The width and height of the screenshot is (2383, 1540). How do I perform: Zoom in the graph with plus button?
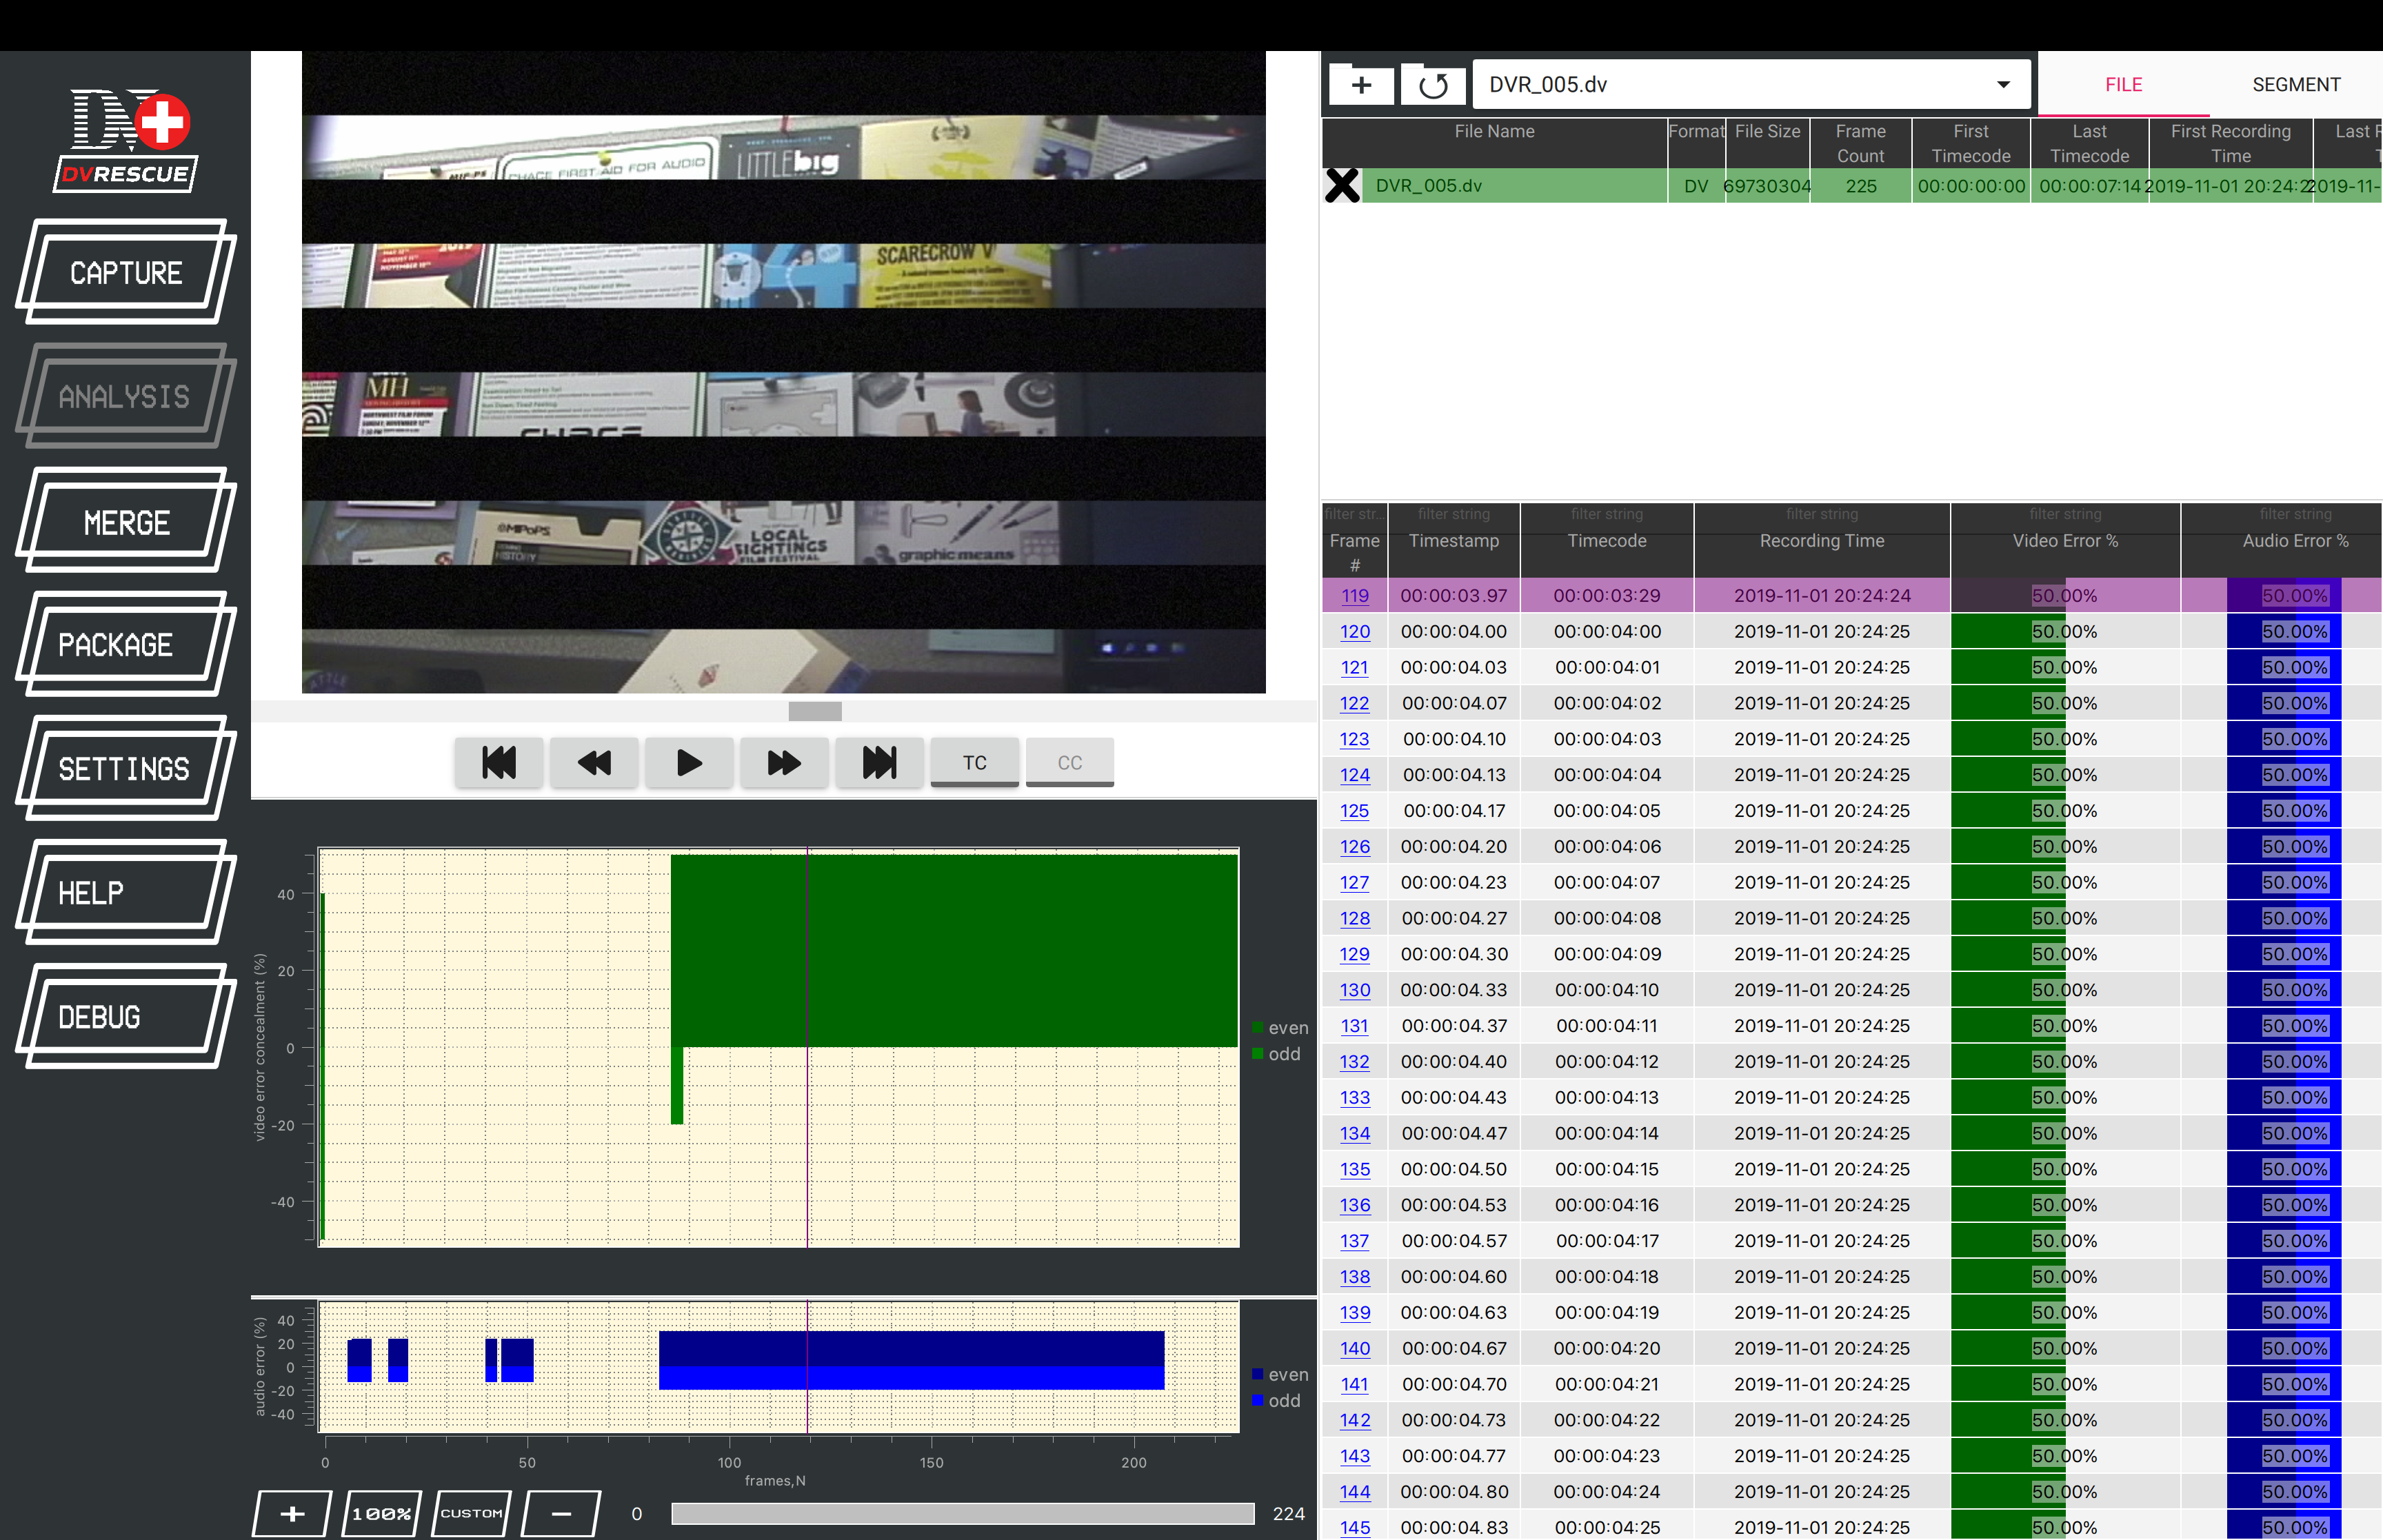coord(292,1513)
